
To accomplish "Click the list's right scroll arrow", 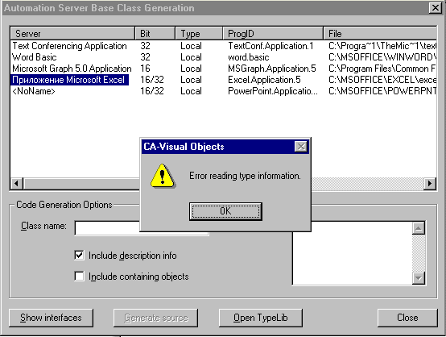I will coord(430,184).
